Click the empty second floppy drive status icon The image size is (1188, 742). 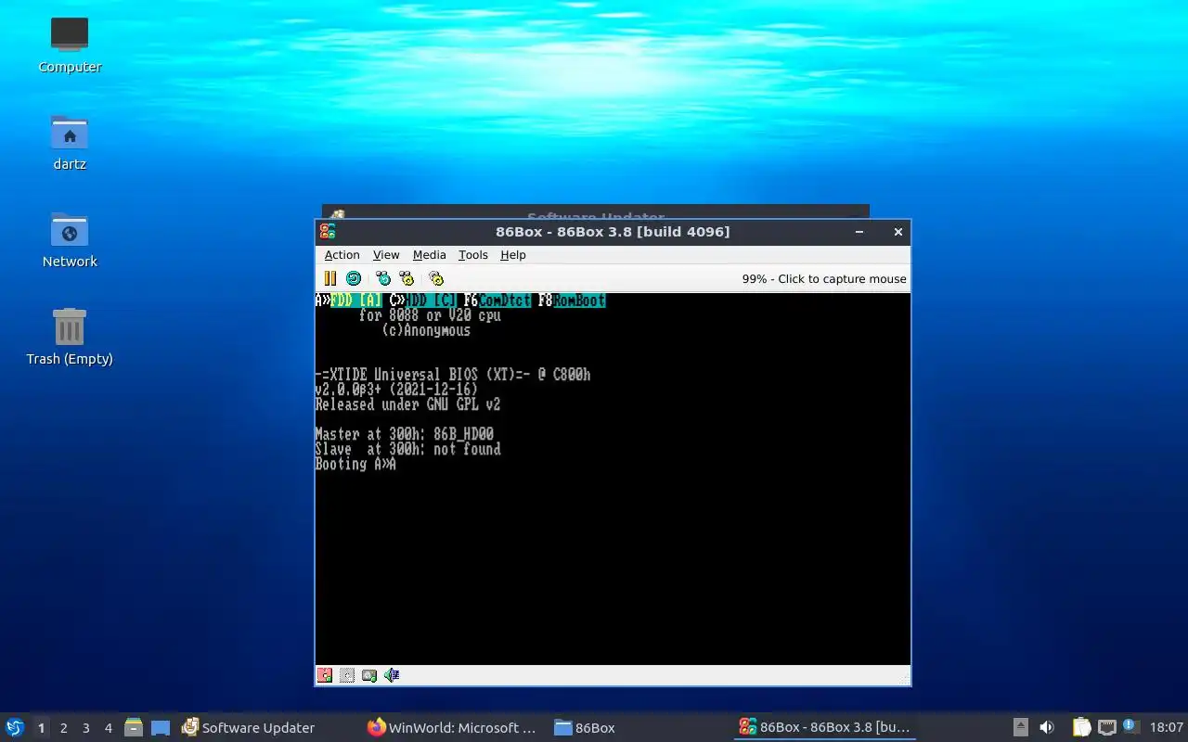[347, 675]
